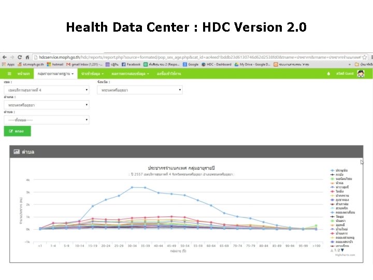Bookmark this page with the star icon
This screenshot has width=373, height=280.
pyautogui.click(x=364, y=57)
